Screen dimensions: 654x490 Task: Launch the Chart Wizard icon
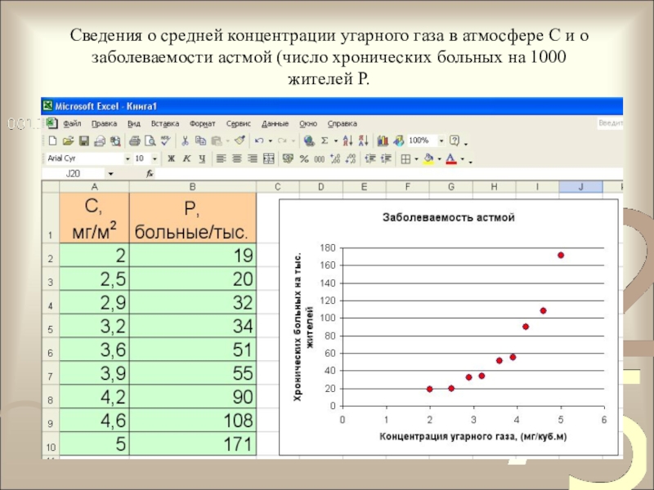[x=383, y=140]
